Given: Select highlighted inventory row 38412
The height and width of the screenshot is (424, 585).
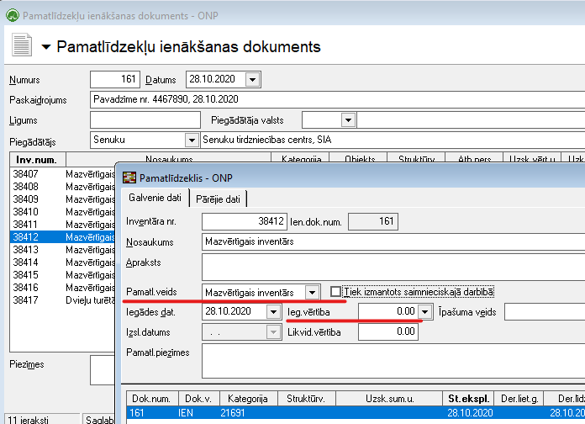Looking at the screenshot, I should coord(63,237).
